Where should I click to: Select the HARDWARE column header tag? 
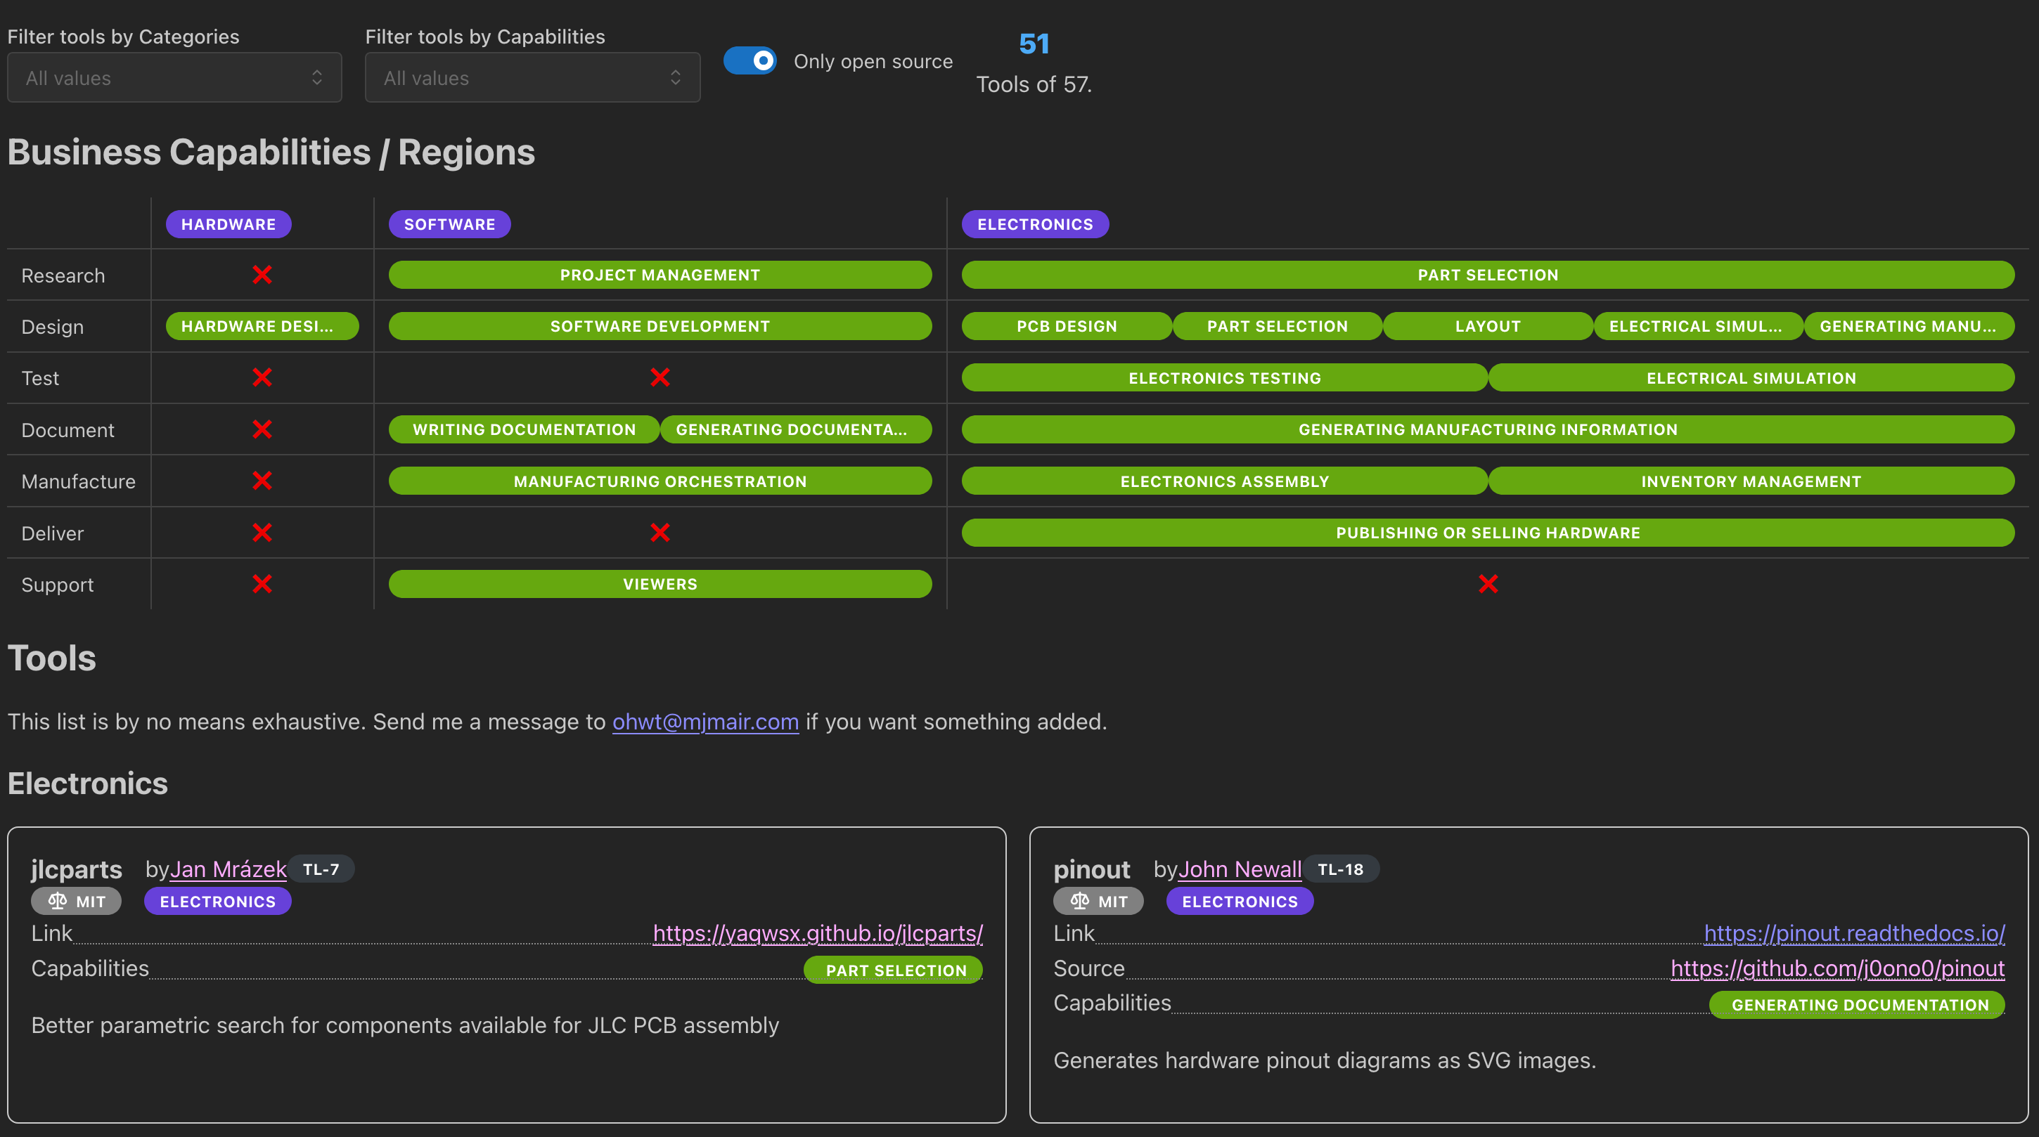pos(228,224)
